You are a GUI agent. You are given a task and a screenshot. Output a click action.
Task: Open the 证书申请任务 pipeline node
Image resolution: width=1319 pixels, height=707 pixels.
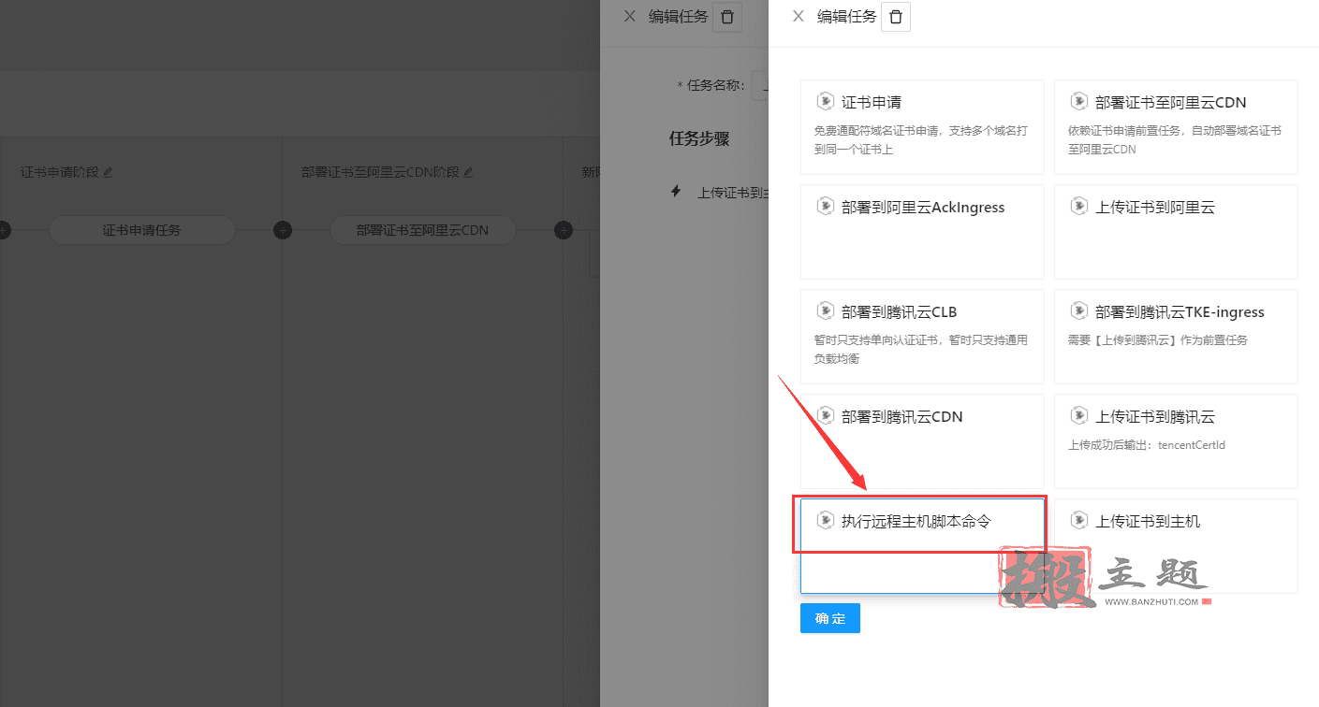coord(141,230)
